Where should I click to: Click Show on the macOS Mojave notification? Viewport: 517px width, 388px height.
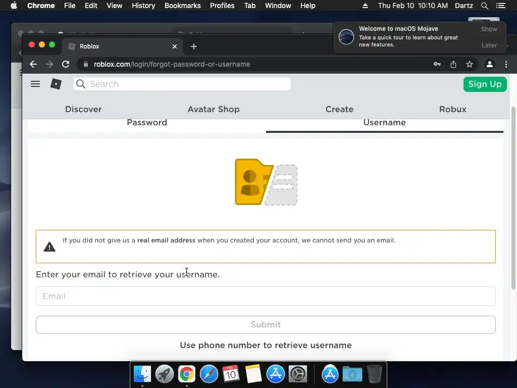(489, 29)
